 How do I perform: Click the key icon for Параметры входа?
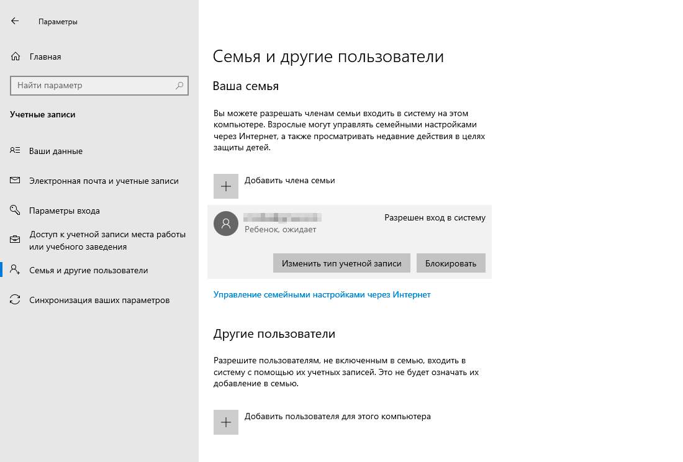coord(15,210)
